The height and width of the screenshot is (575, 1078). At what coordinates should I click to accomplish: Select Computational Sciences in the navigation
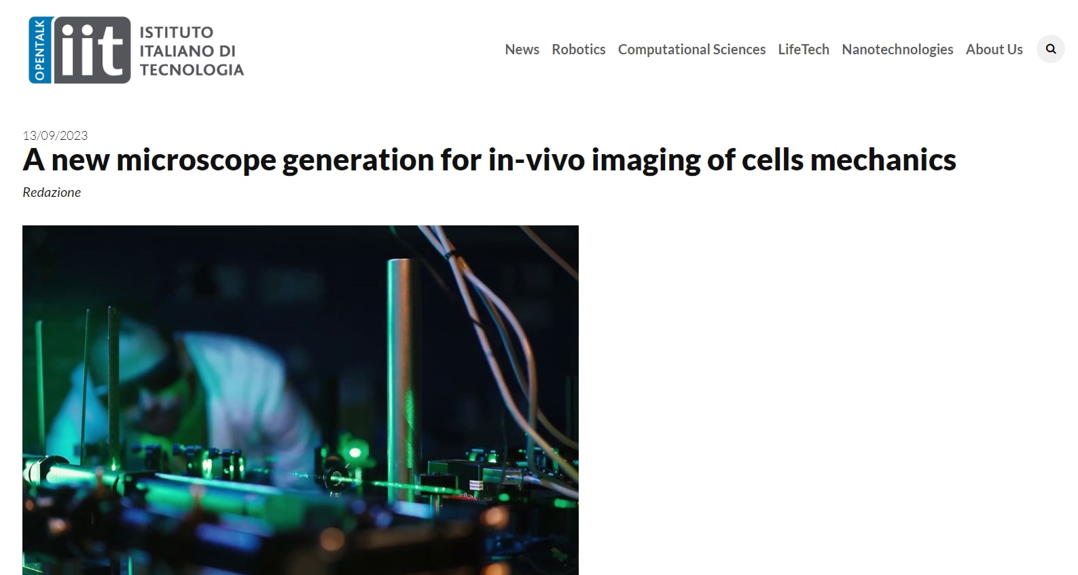[x=691, y=50]
